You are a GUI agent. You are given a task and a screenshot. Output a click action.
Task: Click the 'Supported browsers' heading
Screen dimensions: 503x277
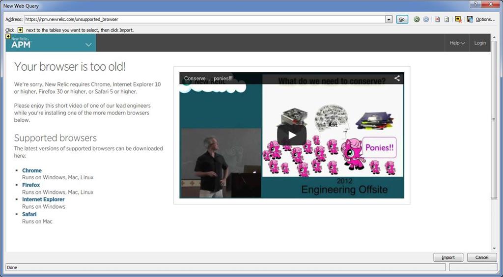[56, 138]
